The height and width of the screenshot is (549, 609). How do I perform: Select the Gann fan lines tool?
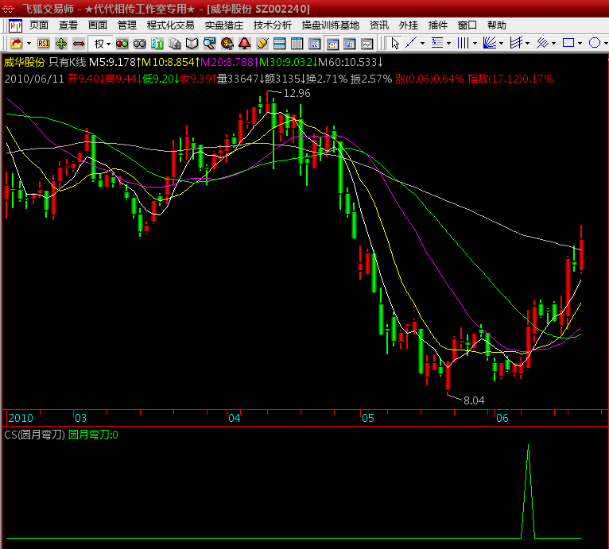[x=490, y=43]
